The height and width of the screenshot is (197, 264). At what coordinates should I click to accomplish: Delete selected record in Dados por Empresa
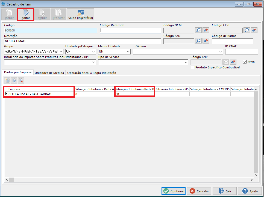(21, 80)
